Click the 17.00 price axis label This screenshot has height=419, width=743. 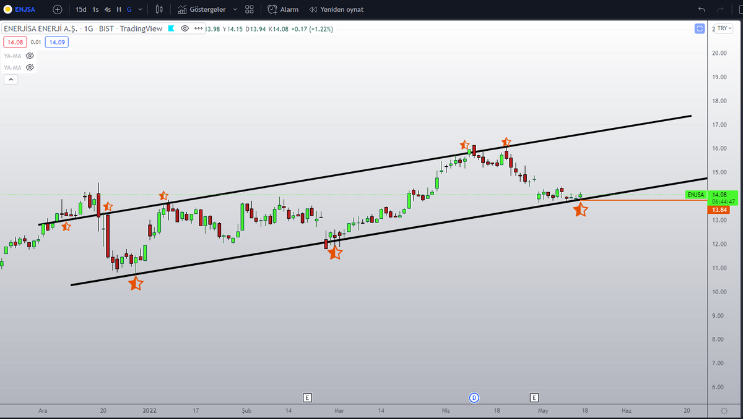(x=718, y=125)
